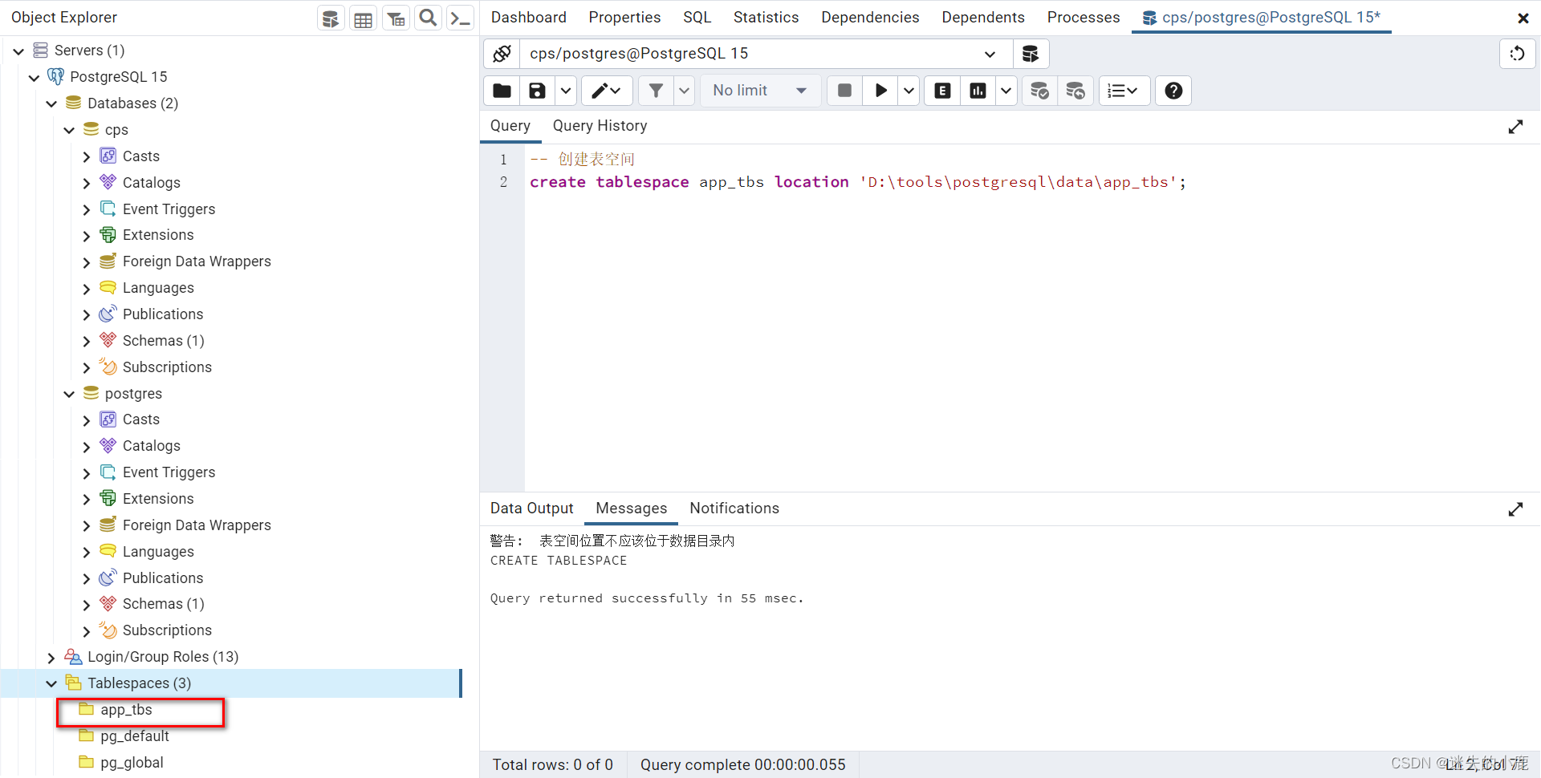This screenshot has height=778, width=1541.
Task: Execute the query with the play button
Action: [x=880, y=91]
